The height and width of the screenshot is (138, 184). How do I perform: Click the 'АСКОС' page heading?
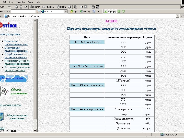[112, 21]
